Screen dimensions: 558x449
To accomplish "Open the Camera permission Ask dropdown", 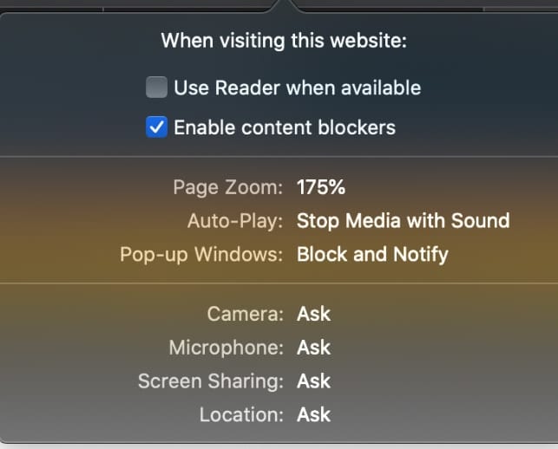I will [313, 314].
